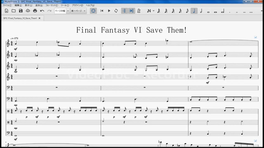264x148 pixels.
Task: Apply double augmentation dot
Action: (237, 12)
